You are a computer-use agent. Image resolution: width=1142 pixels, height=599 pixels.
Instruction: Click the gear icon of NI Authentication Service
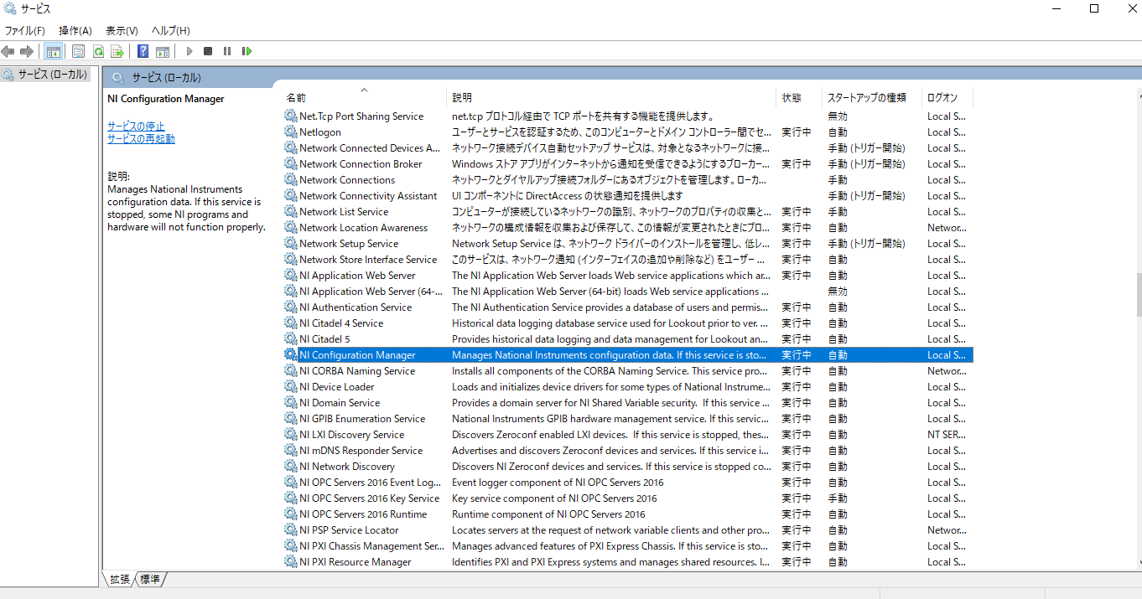click(x=291, y=307)
